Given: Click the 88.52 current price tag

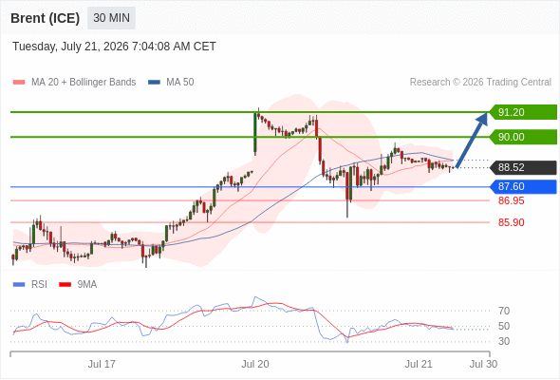Looking at the screenshot, I should coord(523,167).
